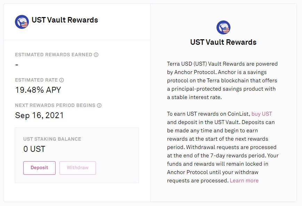This screenshot has width=302, height=206.
Task: Open info tooltip for Estimated Rewards Earned
Action: (x=96, y=55)
